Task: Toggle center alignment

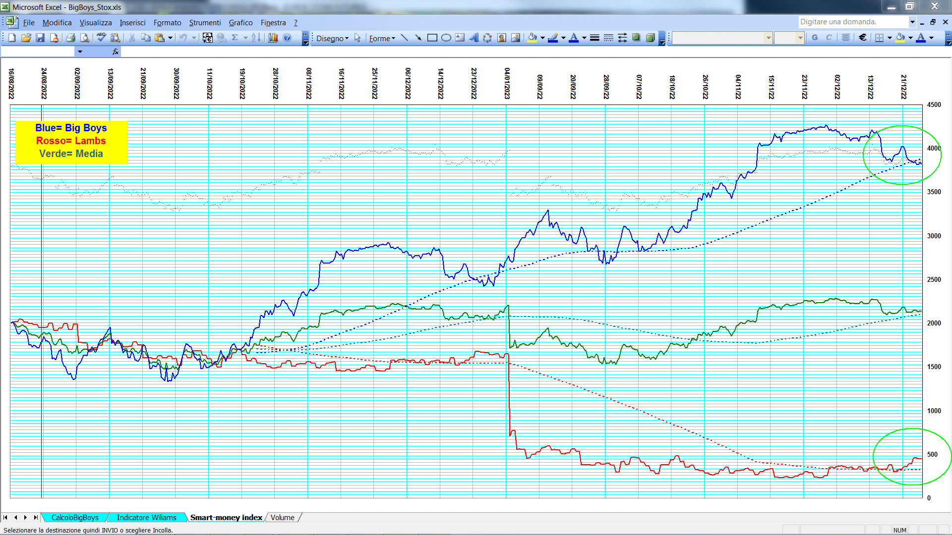Action: point(846,38)
